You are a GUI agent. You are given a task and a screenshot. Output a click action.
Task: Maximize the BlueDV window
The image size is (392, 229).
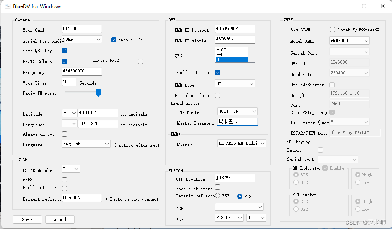click(364, 6)
